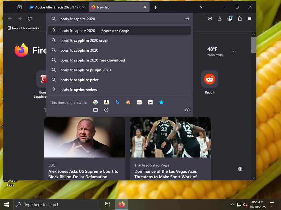Open search settings gear in dropdown

187,110
